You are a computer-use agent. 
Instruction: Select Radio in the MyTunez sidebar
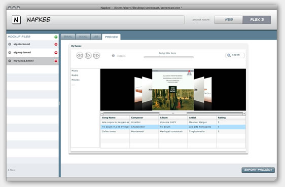(75, 75)
